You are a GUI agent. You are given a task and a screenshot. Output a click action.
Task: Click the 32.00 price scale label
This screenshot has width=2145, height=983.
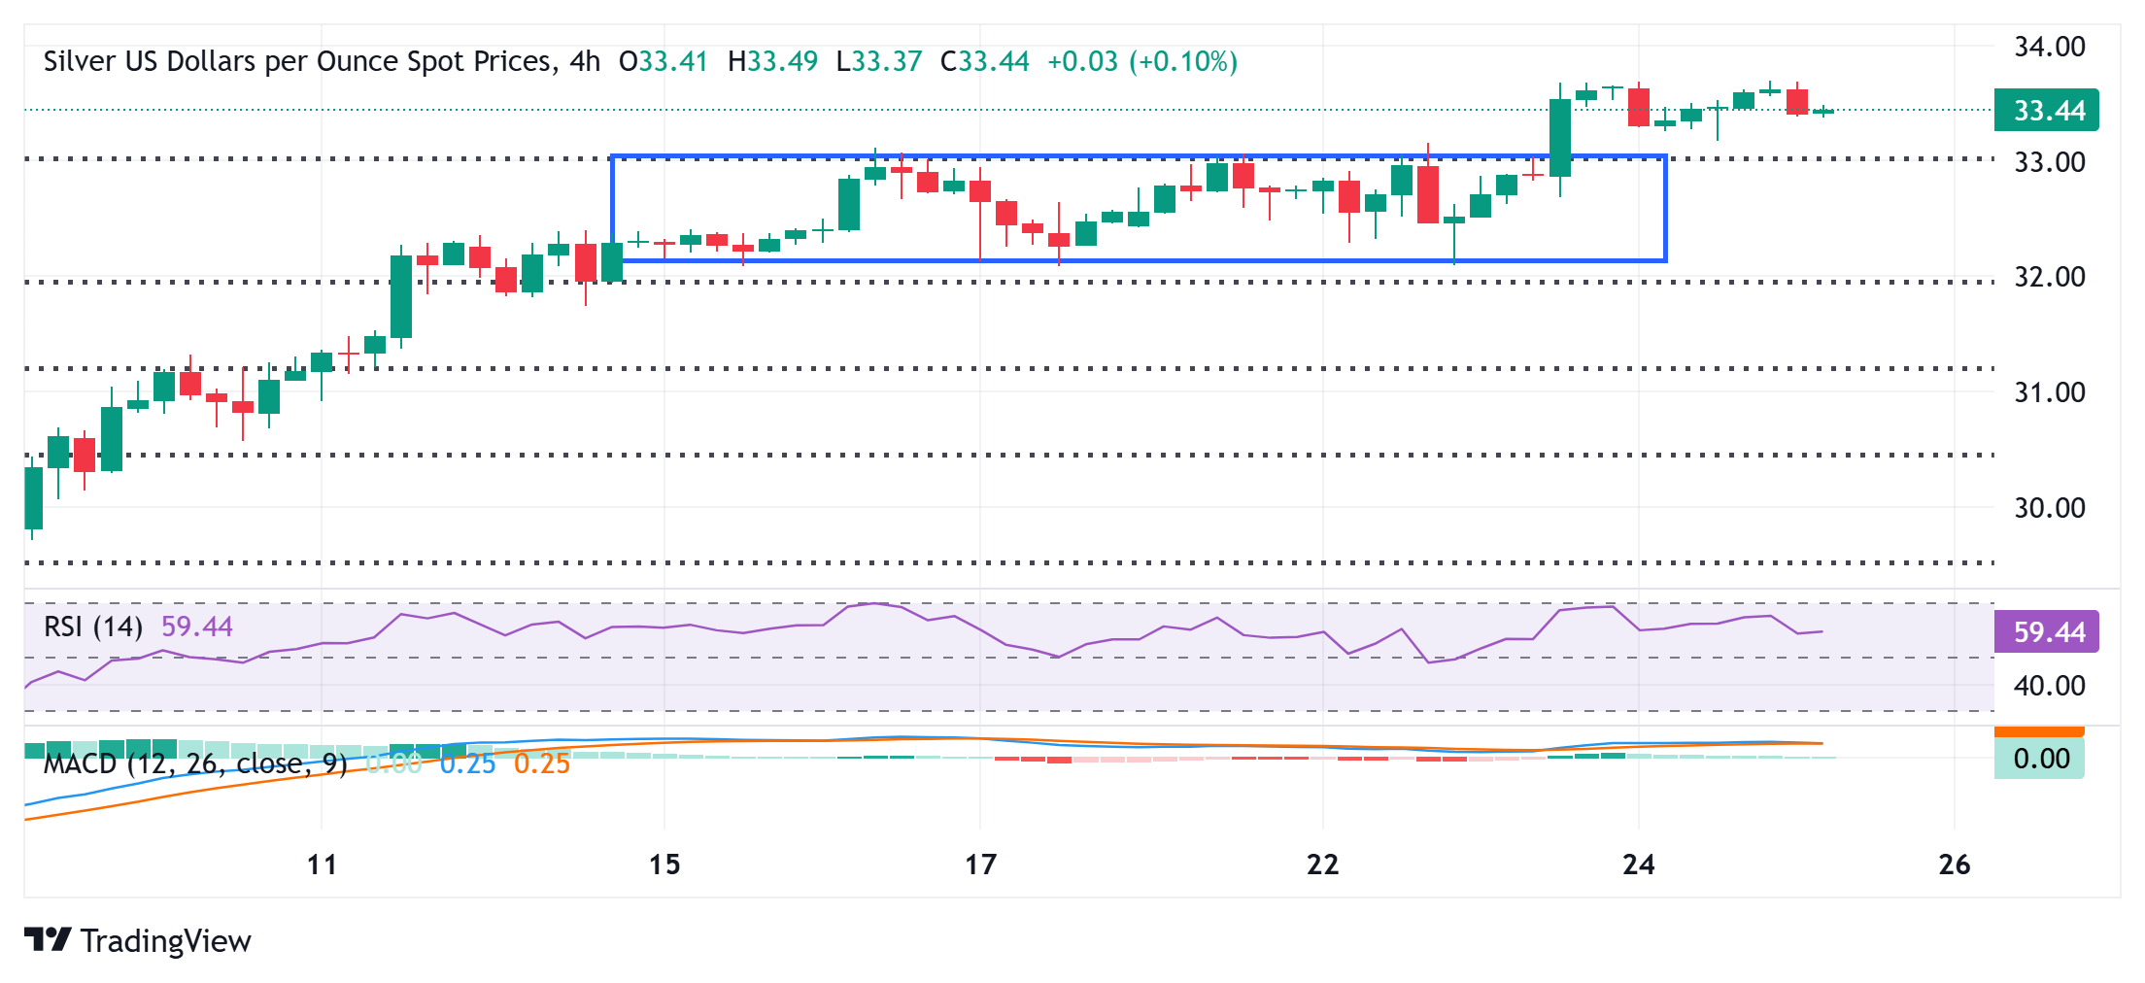2050,277
